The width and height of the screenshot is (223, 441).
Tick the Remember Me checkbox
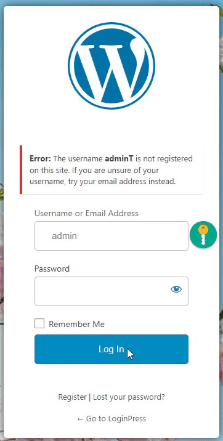(39, 323)
